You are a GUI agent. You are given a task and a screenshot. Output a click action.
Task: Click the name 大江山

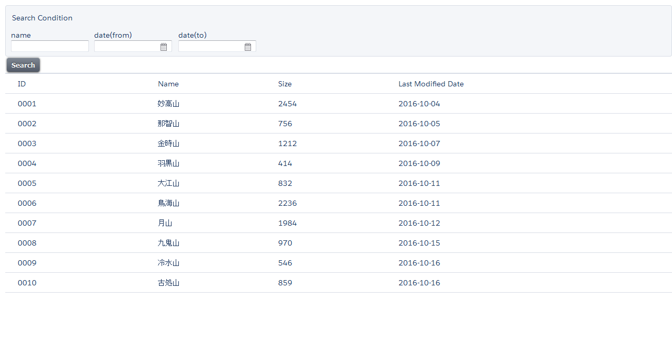point(168,183)
